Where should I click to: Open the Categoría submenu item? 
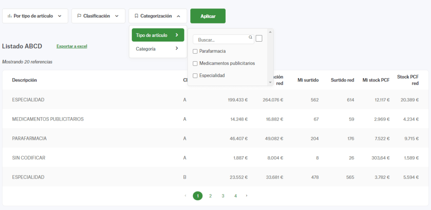tap(158, 49)
